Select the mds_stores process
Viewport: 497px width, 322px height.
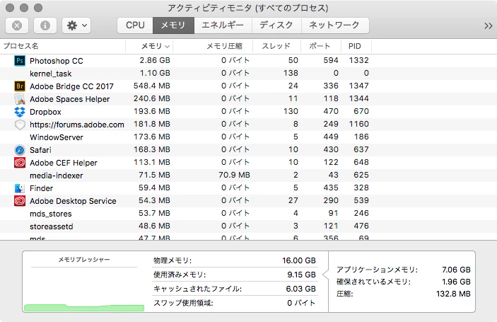tap(51, 214)
